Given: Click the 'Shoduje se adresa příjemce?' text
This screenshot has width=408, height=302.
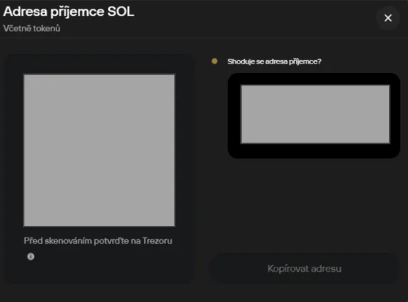Looking at the screenshot, I should [274, 62].
